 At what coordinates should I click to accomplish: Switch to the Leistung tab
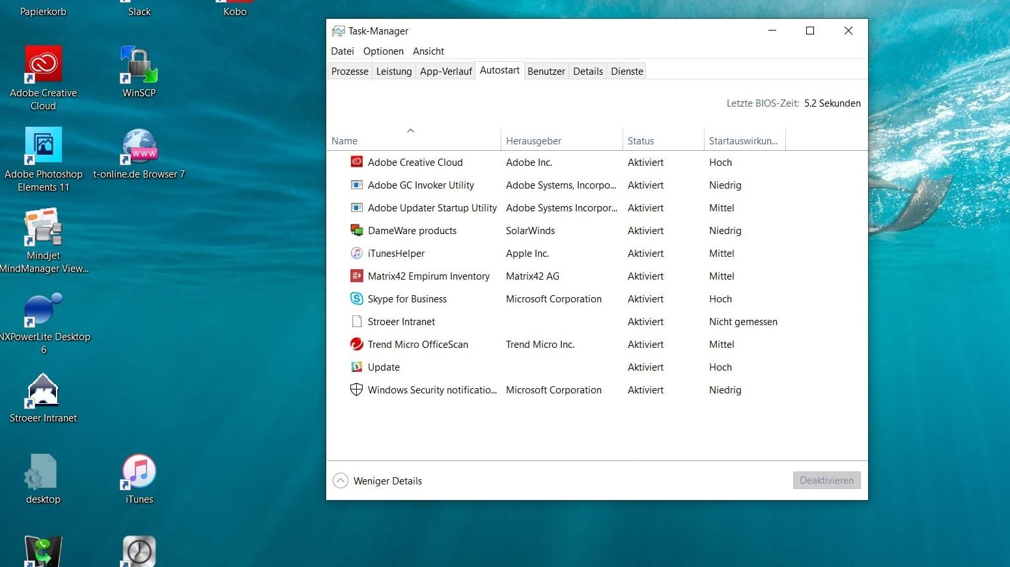pos(394,72)
